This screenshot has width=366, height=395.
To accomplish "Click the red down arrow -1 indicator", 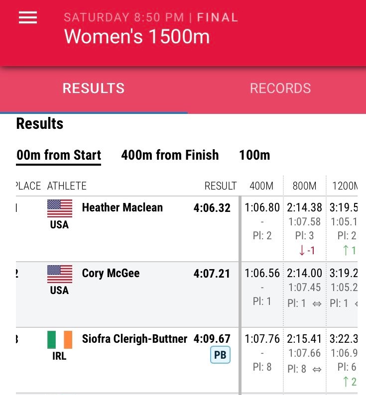I will pos(307,250).
